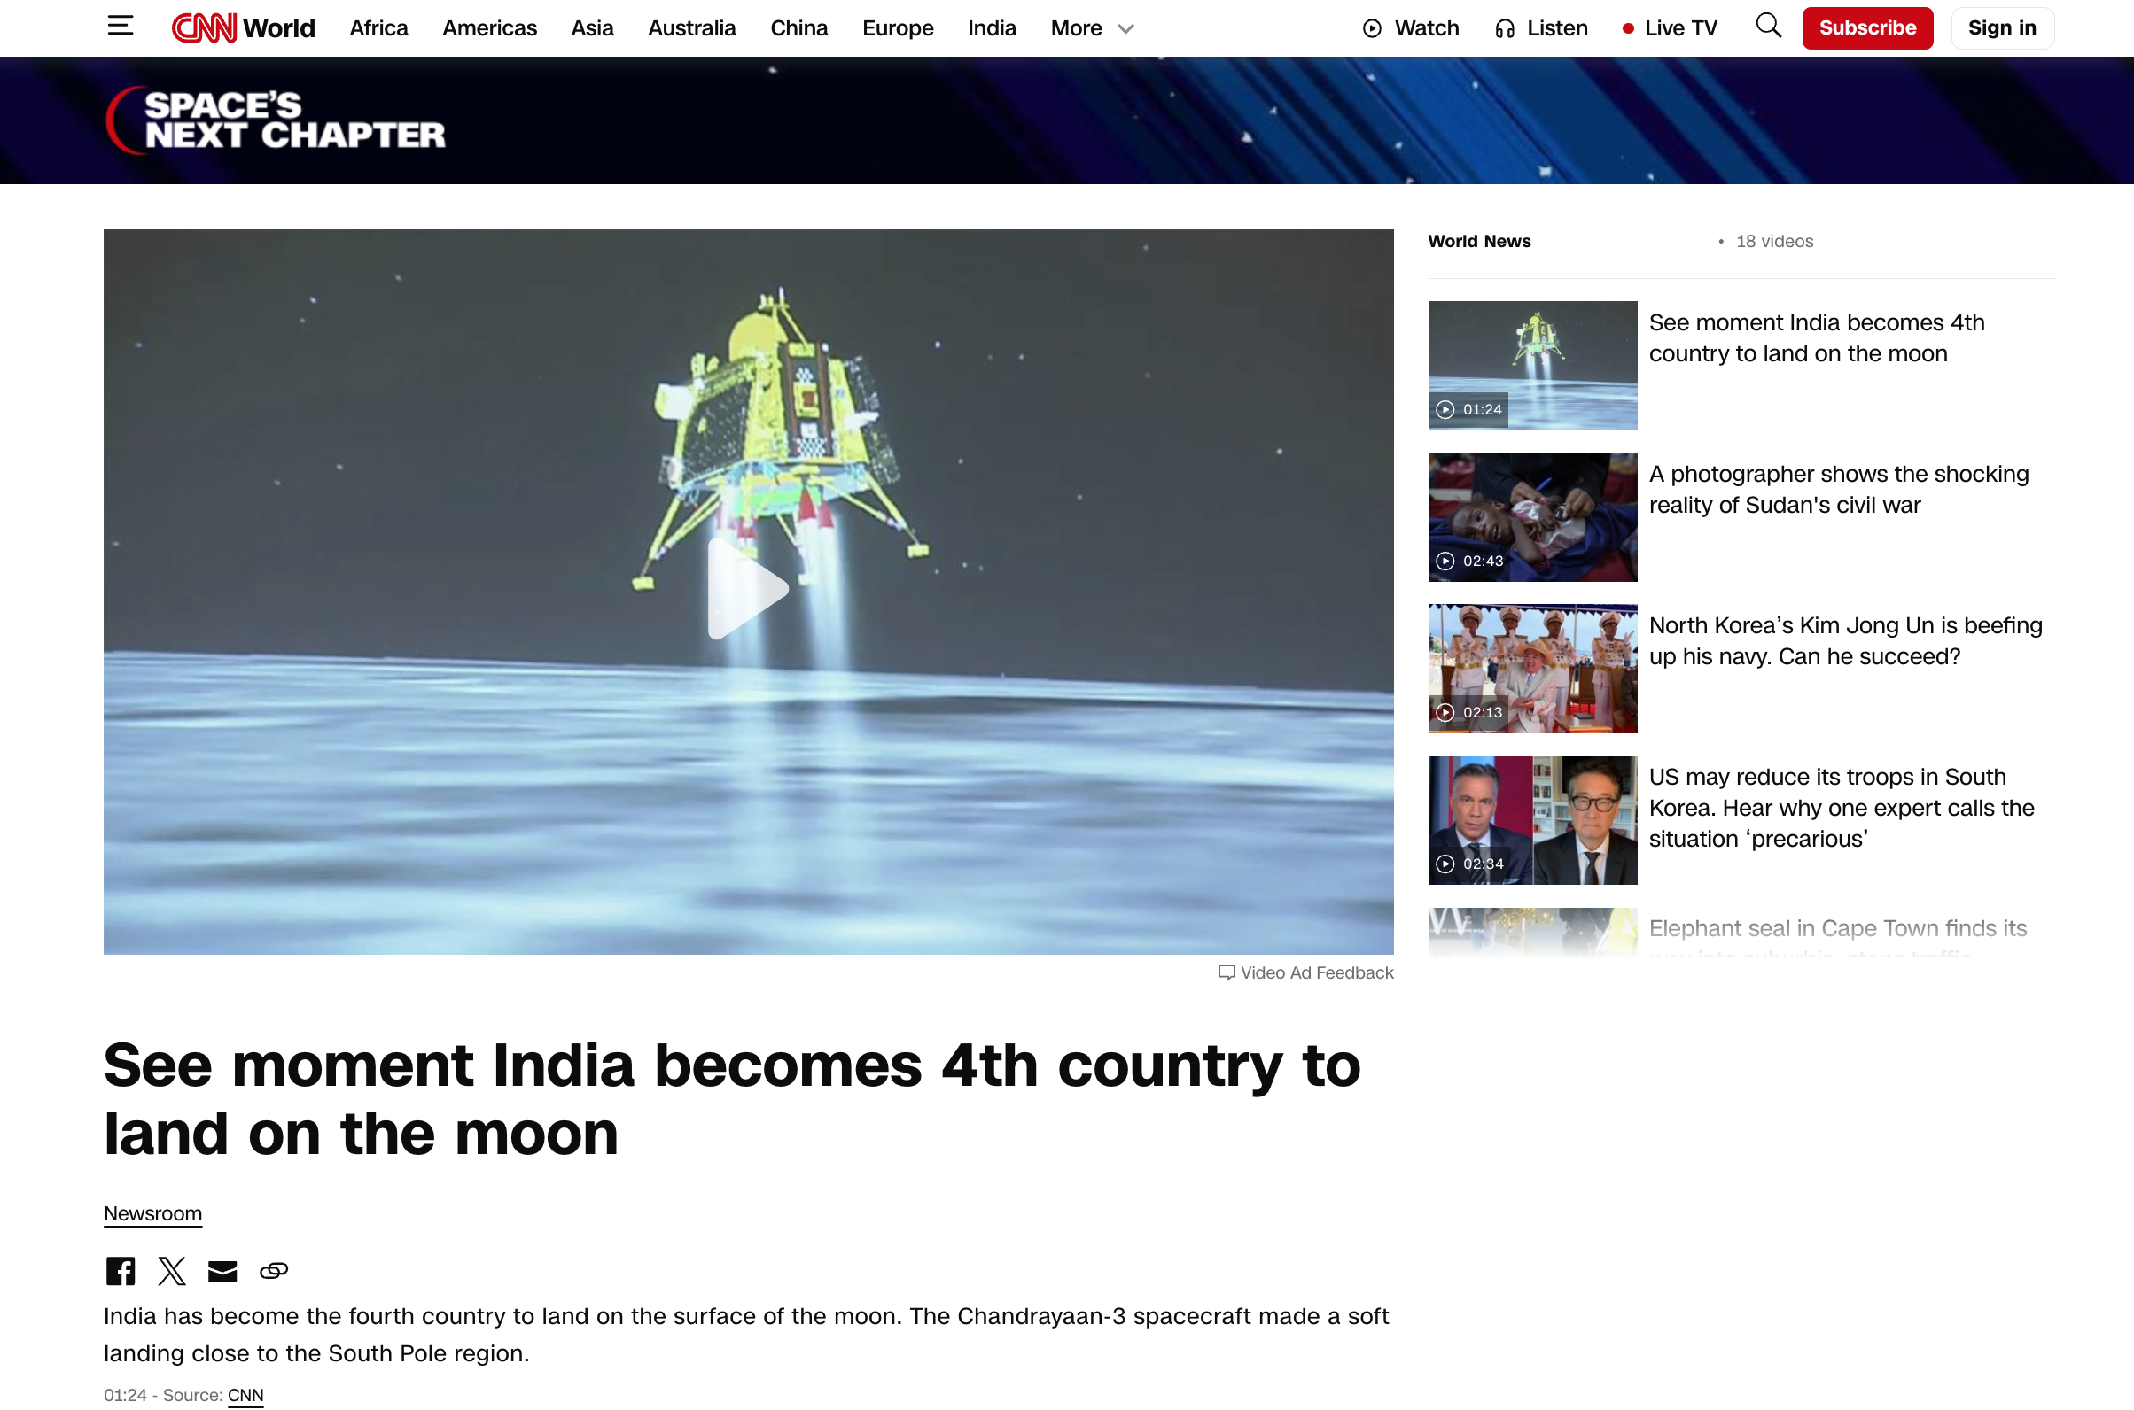This screenshot has height=1410, width=2134.
Task: Click 'US may reduce its troops' title
Action: pos(1842,808)
